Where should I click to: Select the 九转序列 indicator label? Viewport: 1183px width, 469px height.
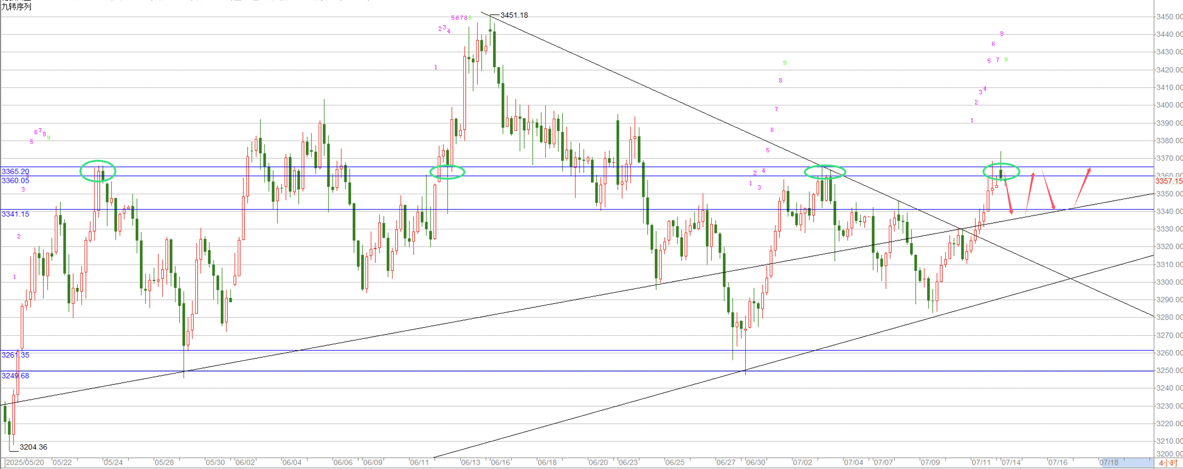pos(17,7)
